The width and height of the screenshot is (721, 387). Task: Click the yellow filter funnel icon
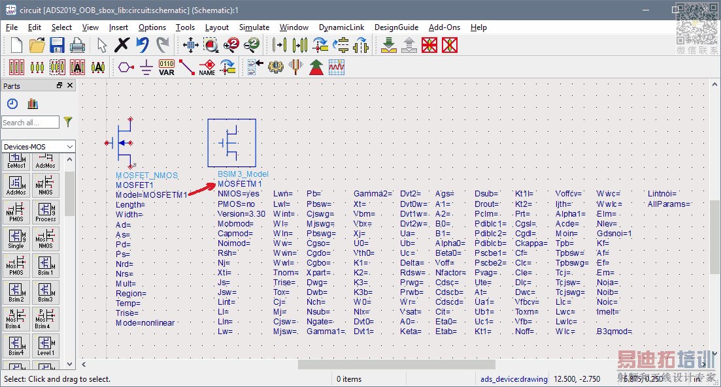(68, 121)
